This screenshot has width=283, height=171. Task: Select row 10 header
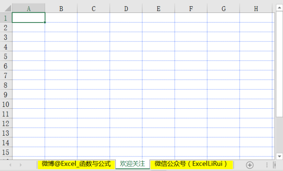point(6,104)
